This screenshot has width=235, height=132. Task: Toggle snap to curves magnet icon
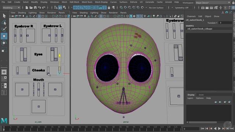[x=125, y=7]
